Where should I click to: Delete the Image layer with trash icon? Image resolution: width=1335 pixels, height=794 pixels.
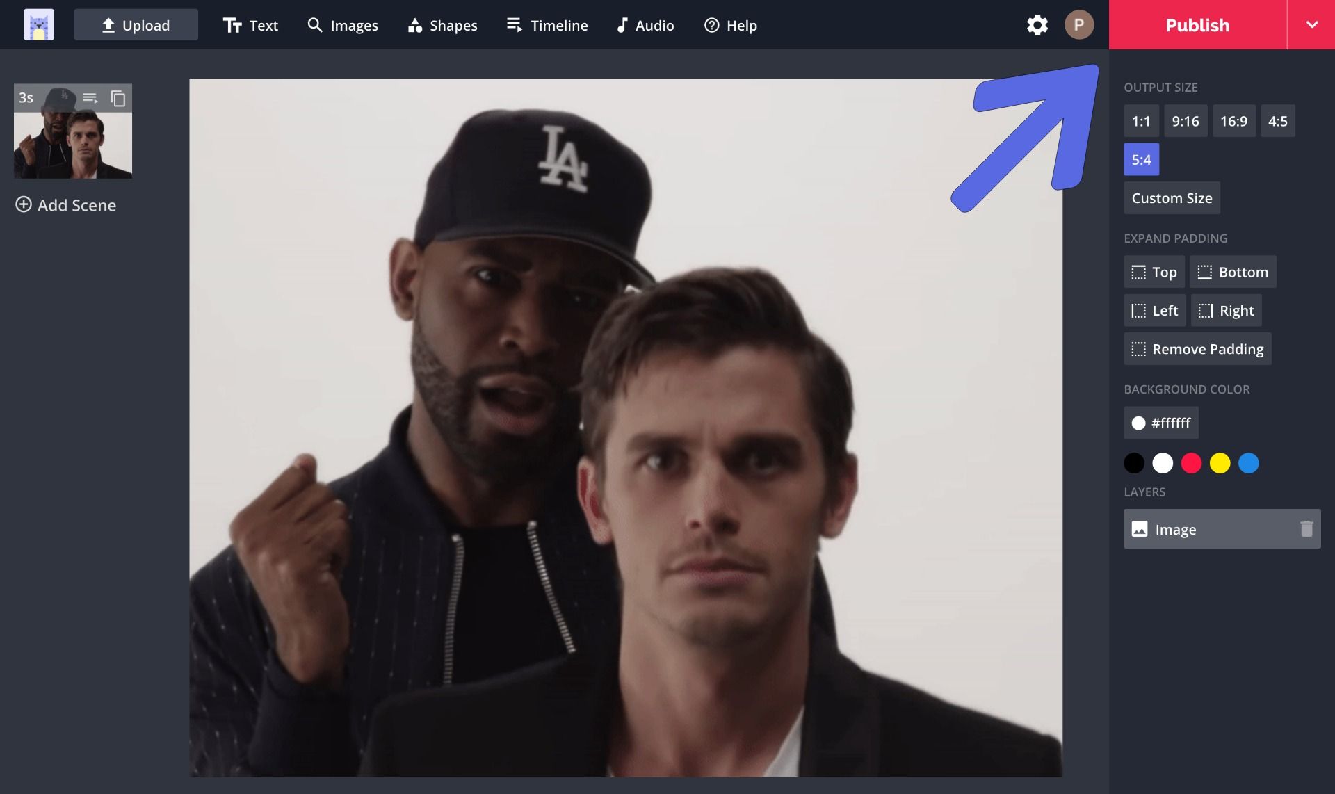(1306, 529)
